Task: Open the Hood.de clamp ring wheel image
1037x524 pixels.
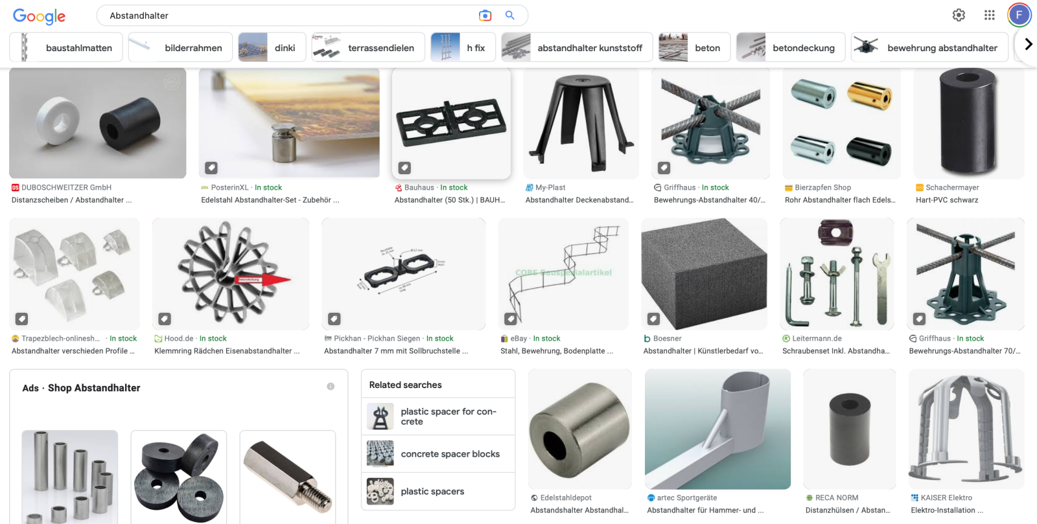Action: pos(231,274)
